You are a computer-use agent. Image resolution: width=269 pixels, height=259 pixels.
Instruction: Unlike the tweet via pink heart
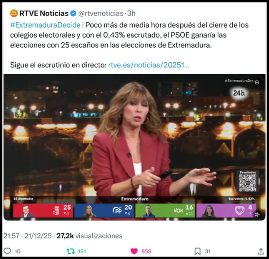coord(134,251)
